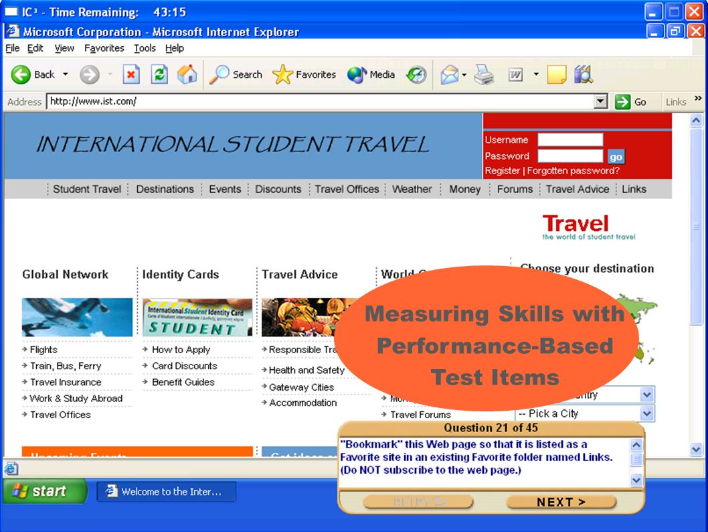Click the Train, Bus, Ferry link
The width and height of the screenshot is (708, 532).
coord(66,366)
